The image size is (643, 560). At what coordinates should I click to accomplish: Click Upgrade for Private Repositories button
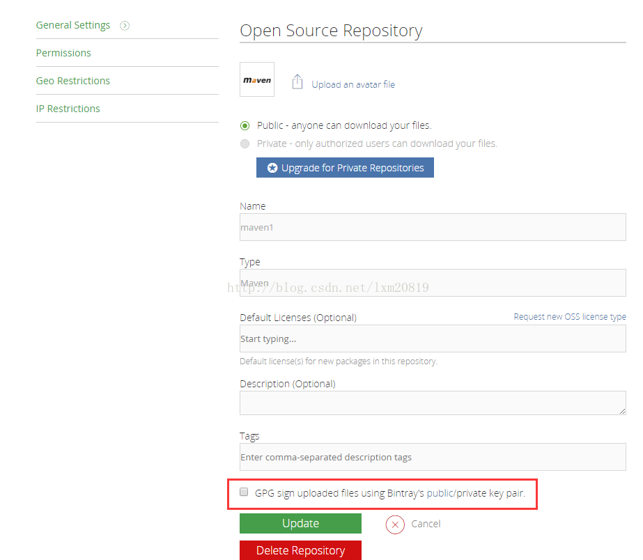tap(345, 168)
